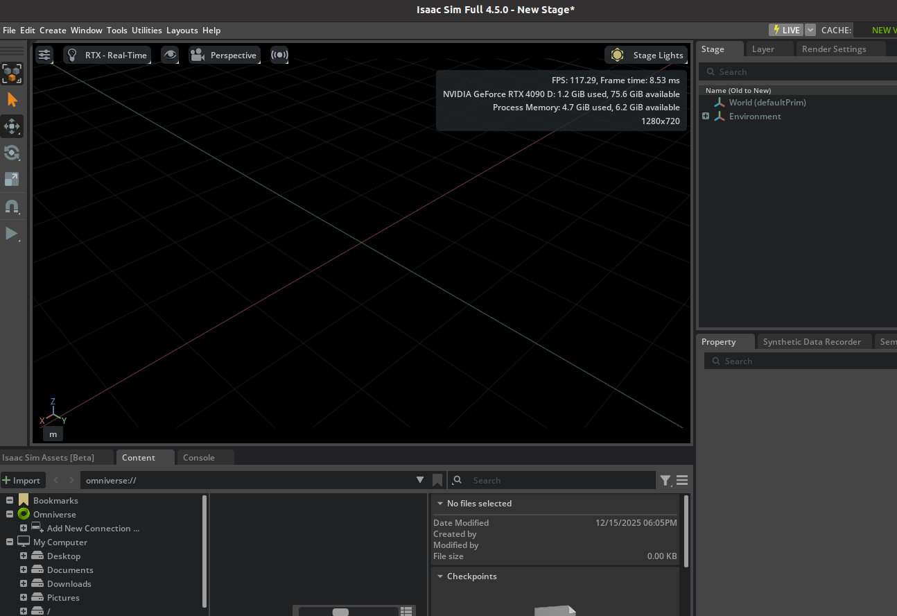Viewport: 897px width, 616px height.
Task: Click the Stage panel search field
Action: pos(804,71)
